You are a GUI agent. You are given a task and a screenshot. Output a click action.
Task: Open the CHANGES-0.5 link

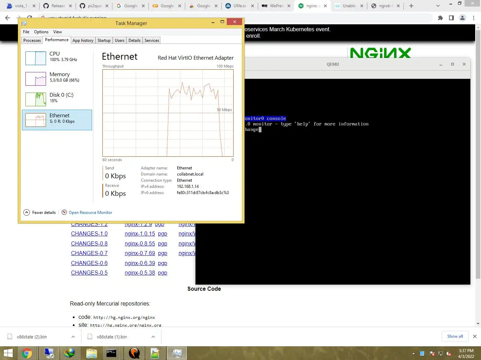pos(89,273)
